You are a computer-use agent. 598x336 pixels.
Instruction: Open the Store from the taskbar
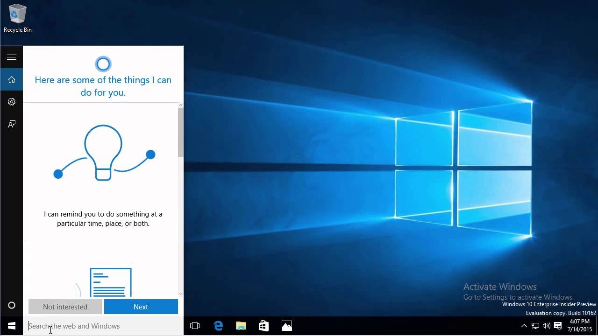pyautogui.click(x=263, y=326)
